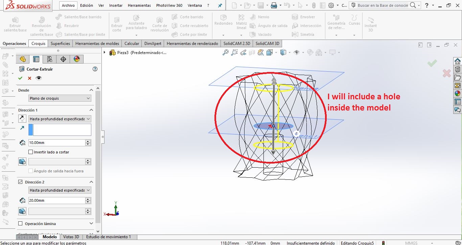The width and height of the screenshot is (462, 245).
Task: Toggle the detailed preview eye icon
Action: pos(39,78)
